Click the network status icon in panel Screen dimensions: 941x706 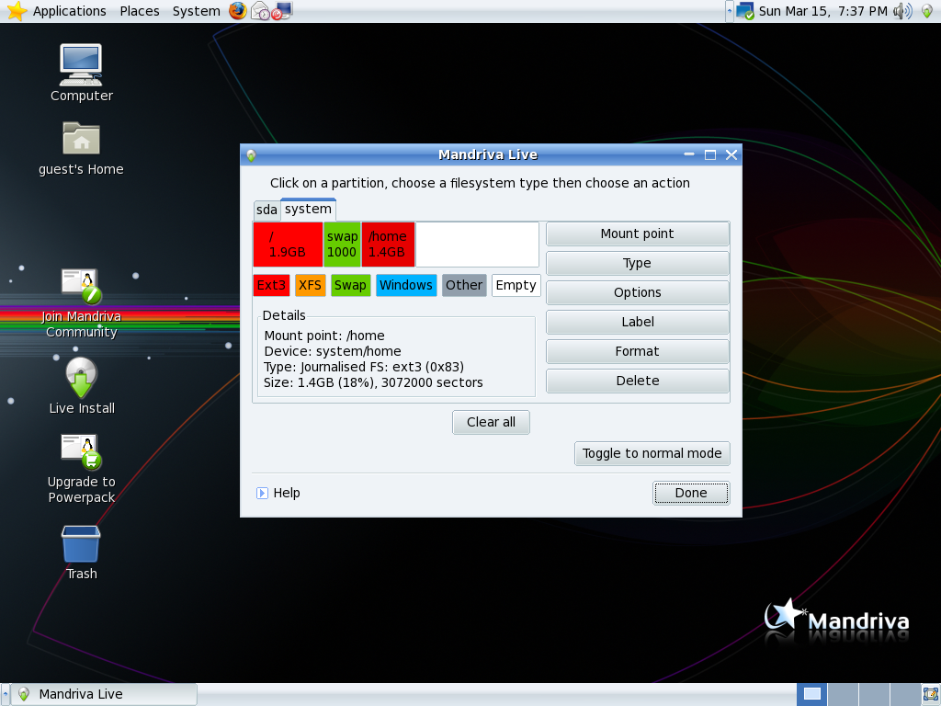(x=744, y=11)
